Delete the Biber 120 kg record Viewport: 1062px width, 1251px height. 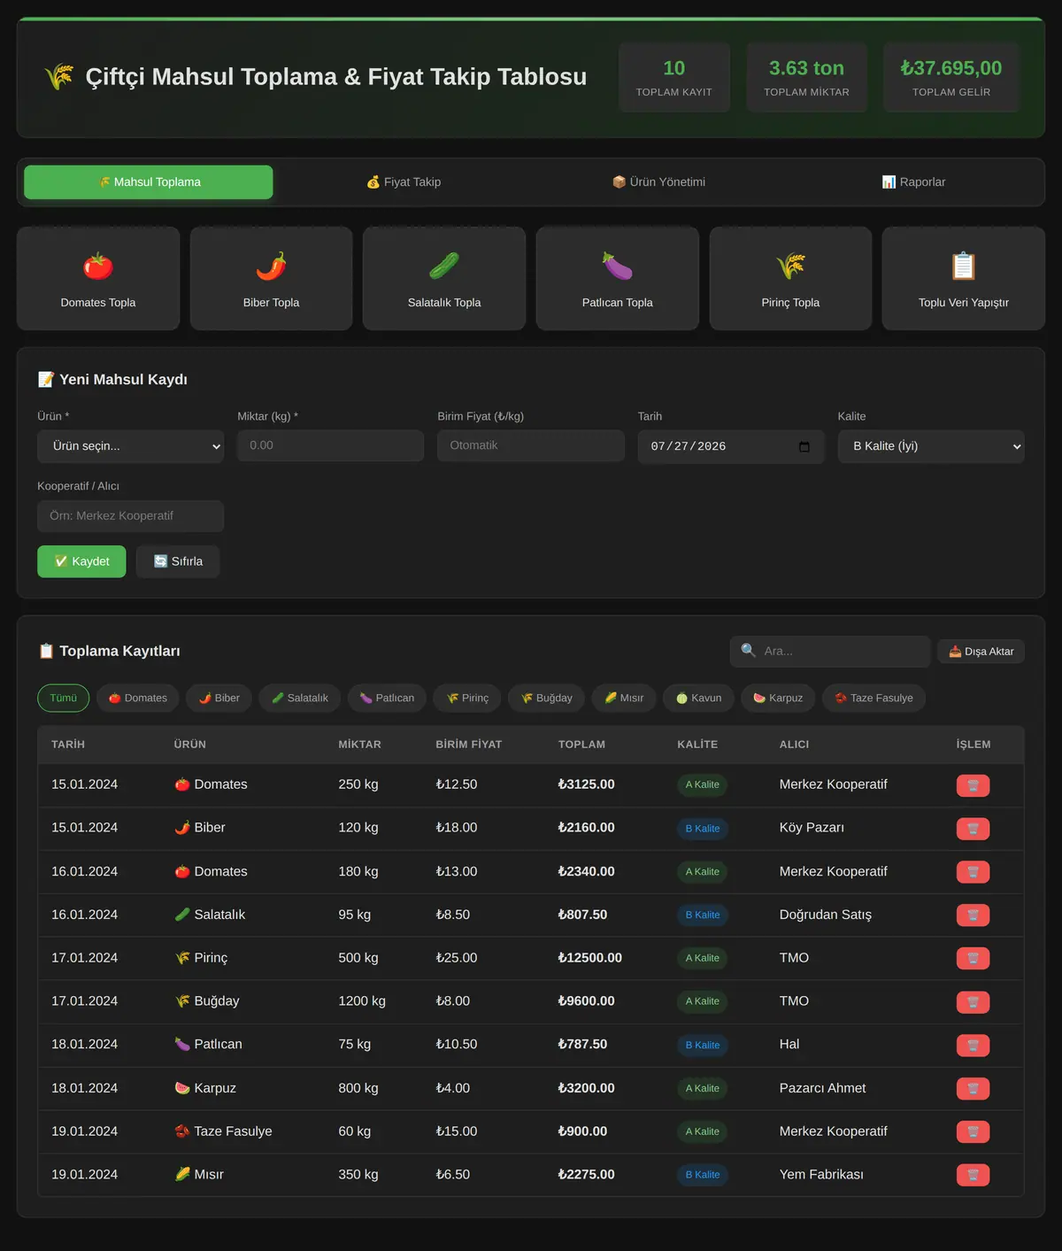tap(973, 829)
